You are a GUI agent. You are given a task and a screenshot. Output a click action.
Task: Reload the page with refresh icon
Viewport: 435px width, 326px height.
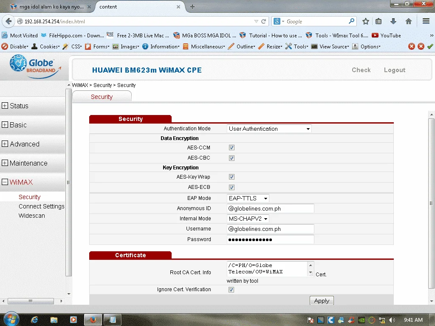click(263, 21)
